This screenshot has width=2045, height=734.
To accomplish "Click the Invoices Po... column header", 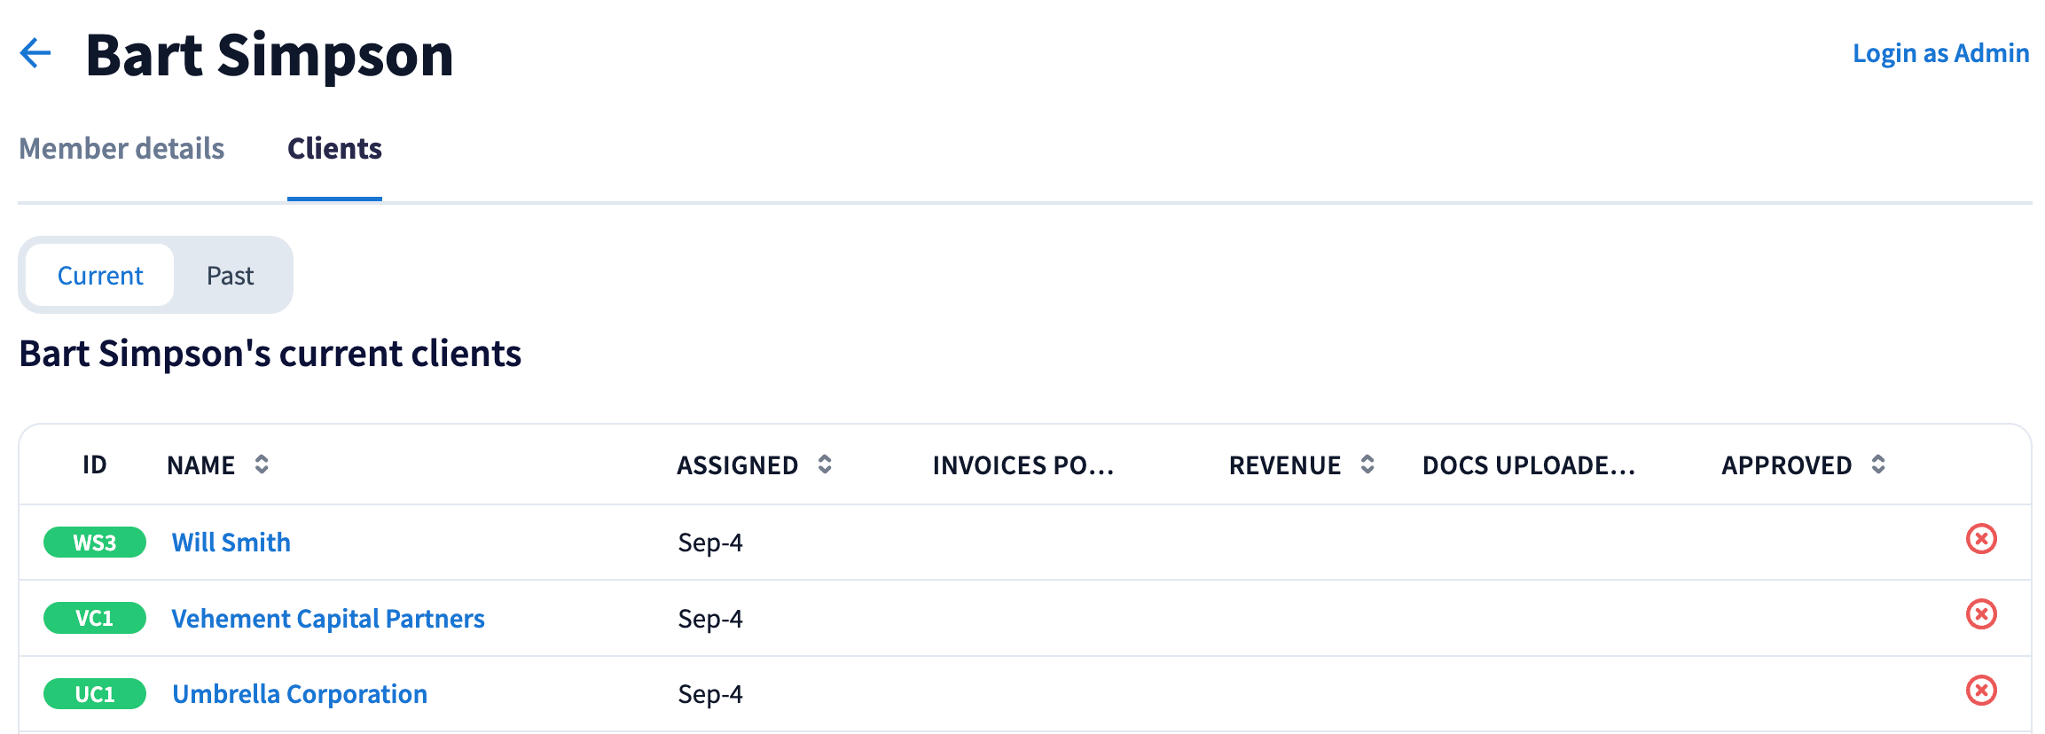I will (1022, 465).
